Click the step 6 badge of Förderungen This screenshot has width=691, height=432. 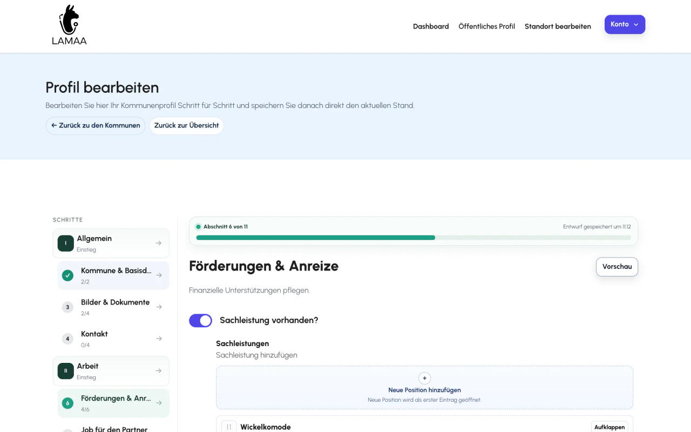tap(67, 403)
